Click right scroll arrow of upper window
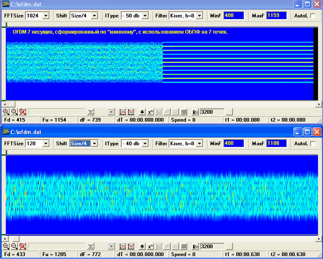 point(319,104)
